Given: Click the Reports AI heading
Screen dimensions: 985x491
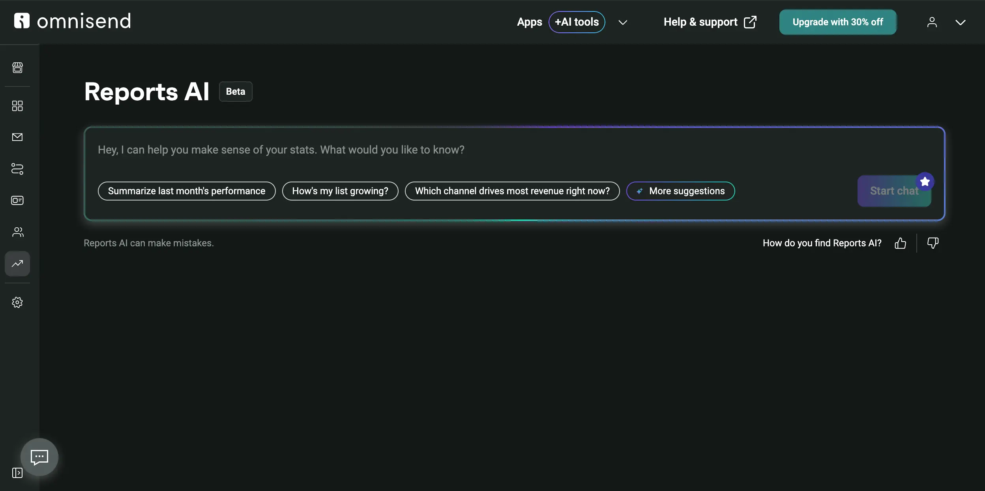Looking at the screenshot, I should coord(147,92).
